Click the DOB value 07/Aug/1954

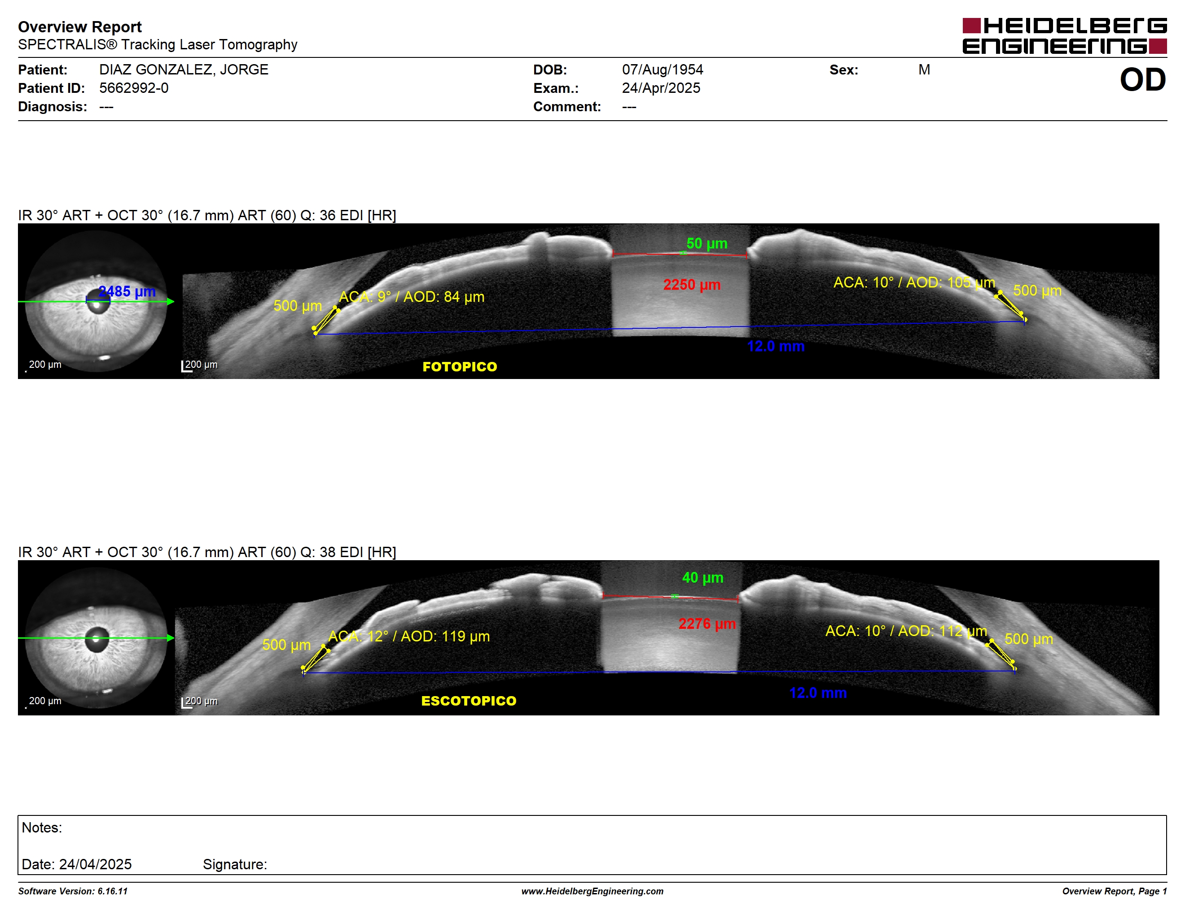(662, 70)
